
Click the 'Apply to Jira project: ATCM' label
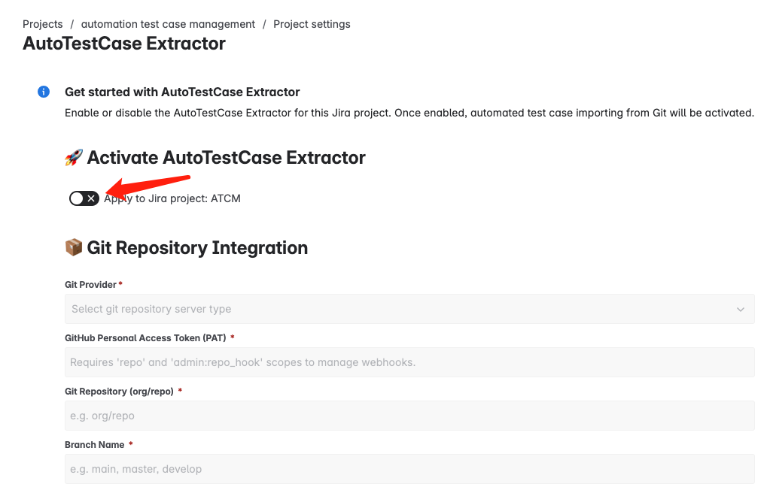coord(172,198)
